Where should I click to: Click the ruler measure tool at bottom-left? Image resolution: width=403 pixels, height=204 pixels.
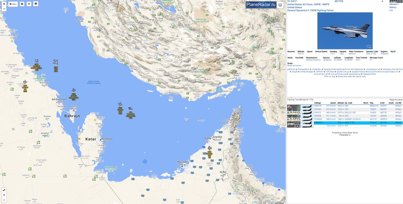point(4,190)
